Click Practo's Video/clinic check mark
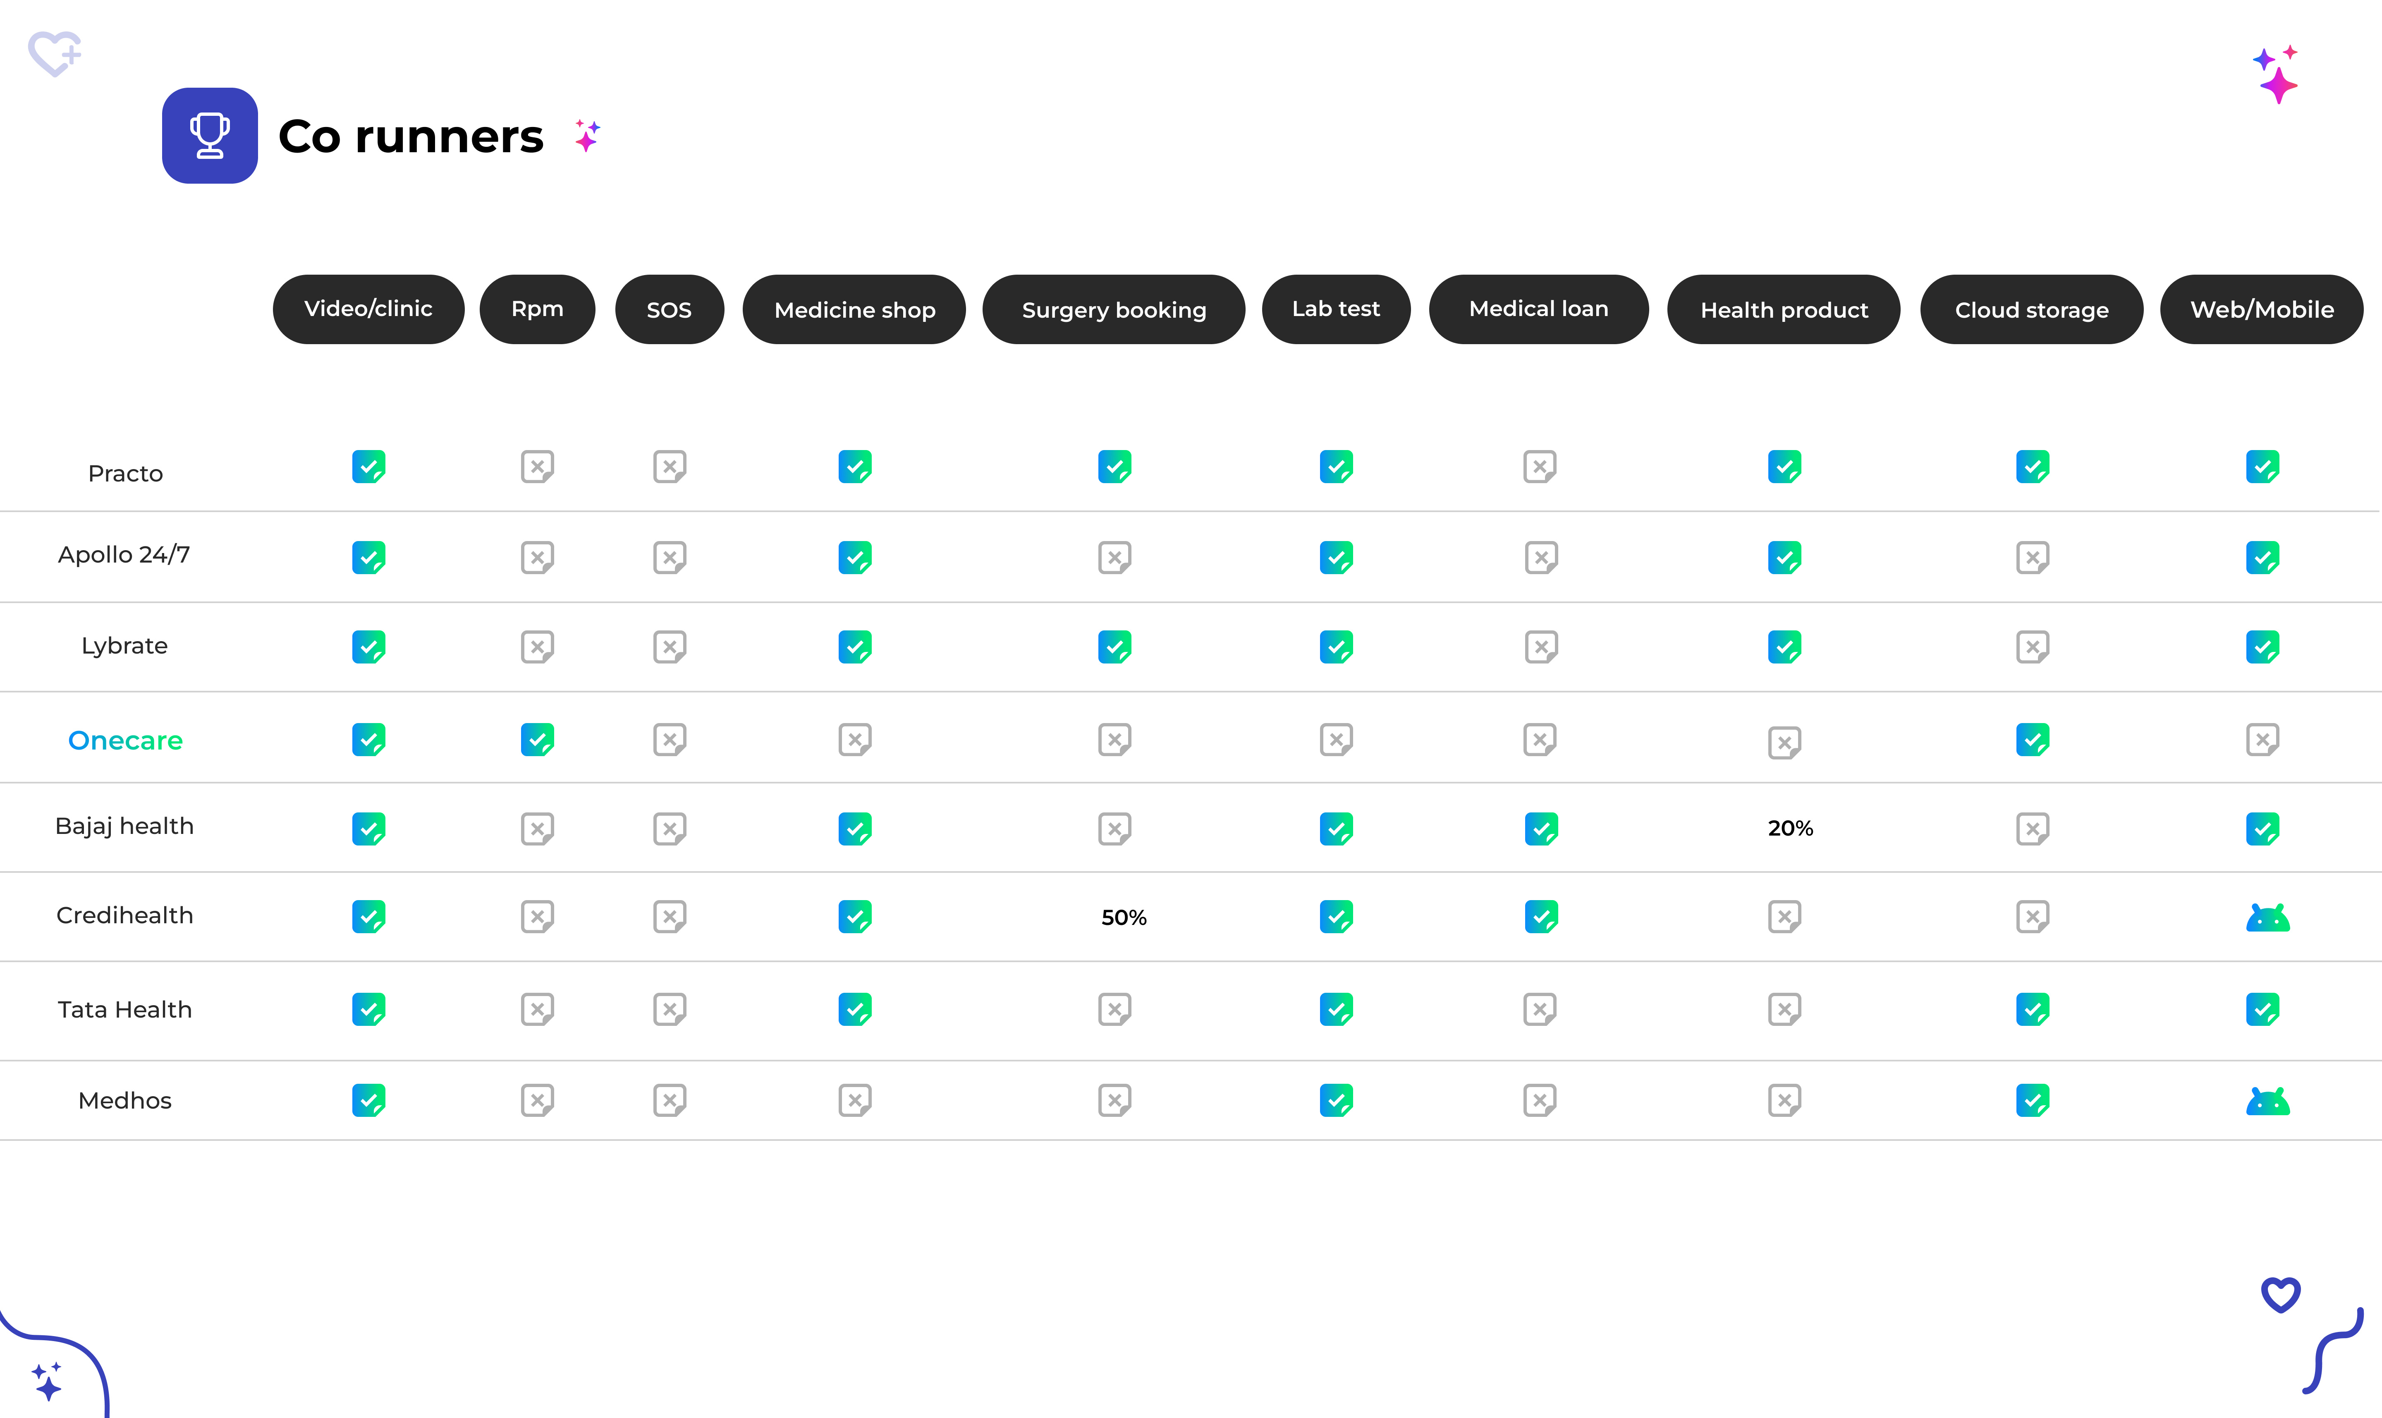The width and height of the screenshot is (2382, 1418). point(368,466)
